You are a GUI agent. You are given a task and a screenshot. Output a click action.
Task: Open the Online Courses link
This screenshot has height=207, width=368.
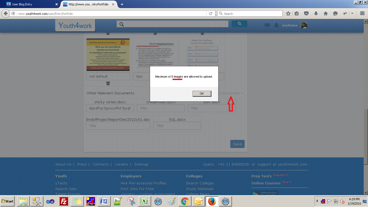pyautogui.click(x=266, y=183)
